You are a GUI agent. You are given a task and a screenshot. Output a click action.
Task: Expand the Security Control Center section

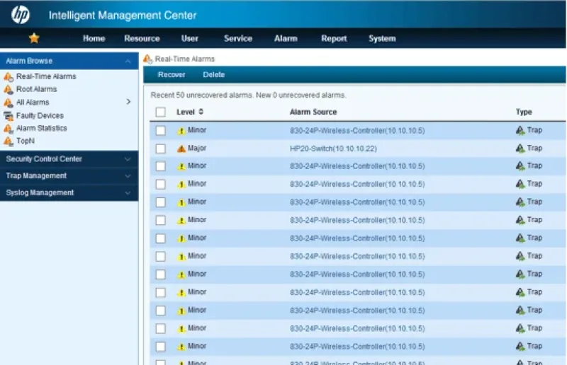pyautogui.click(x=69, y=159)
